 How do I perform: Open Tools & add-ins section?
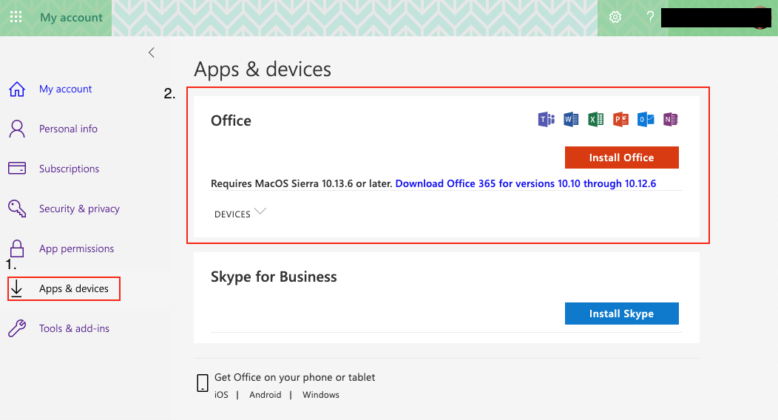click(75, 328)
